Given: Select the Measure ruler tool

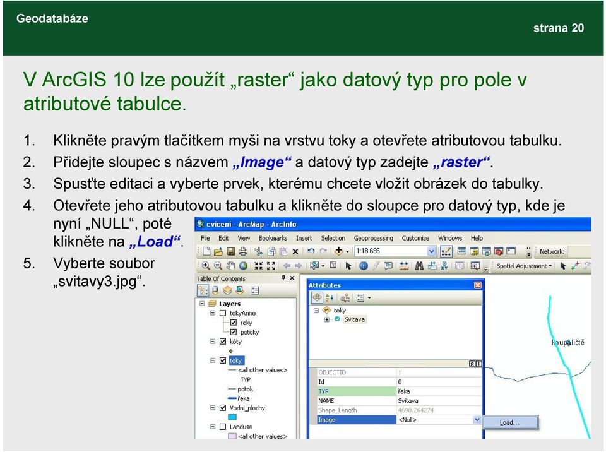Looking at the screenshot, I should 404,266.
